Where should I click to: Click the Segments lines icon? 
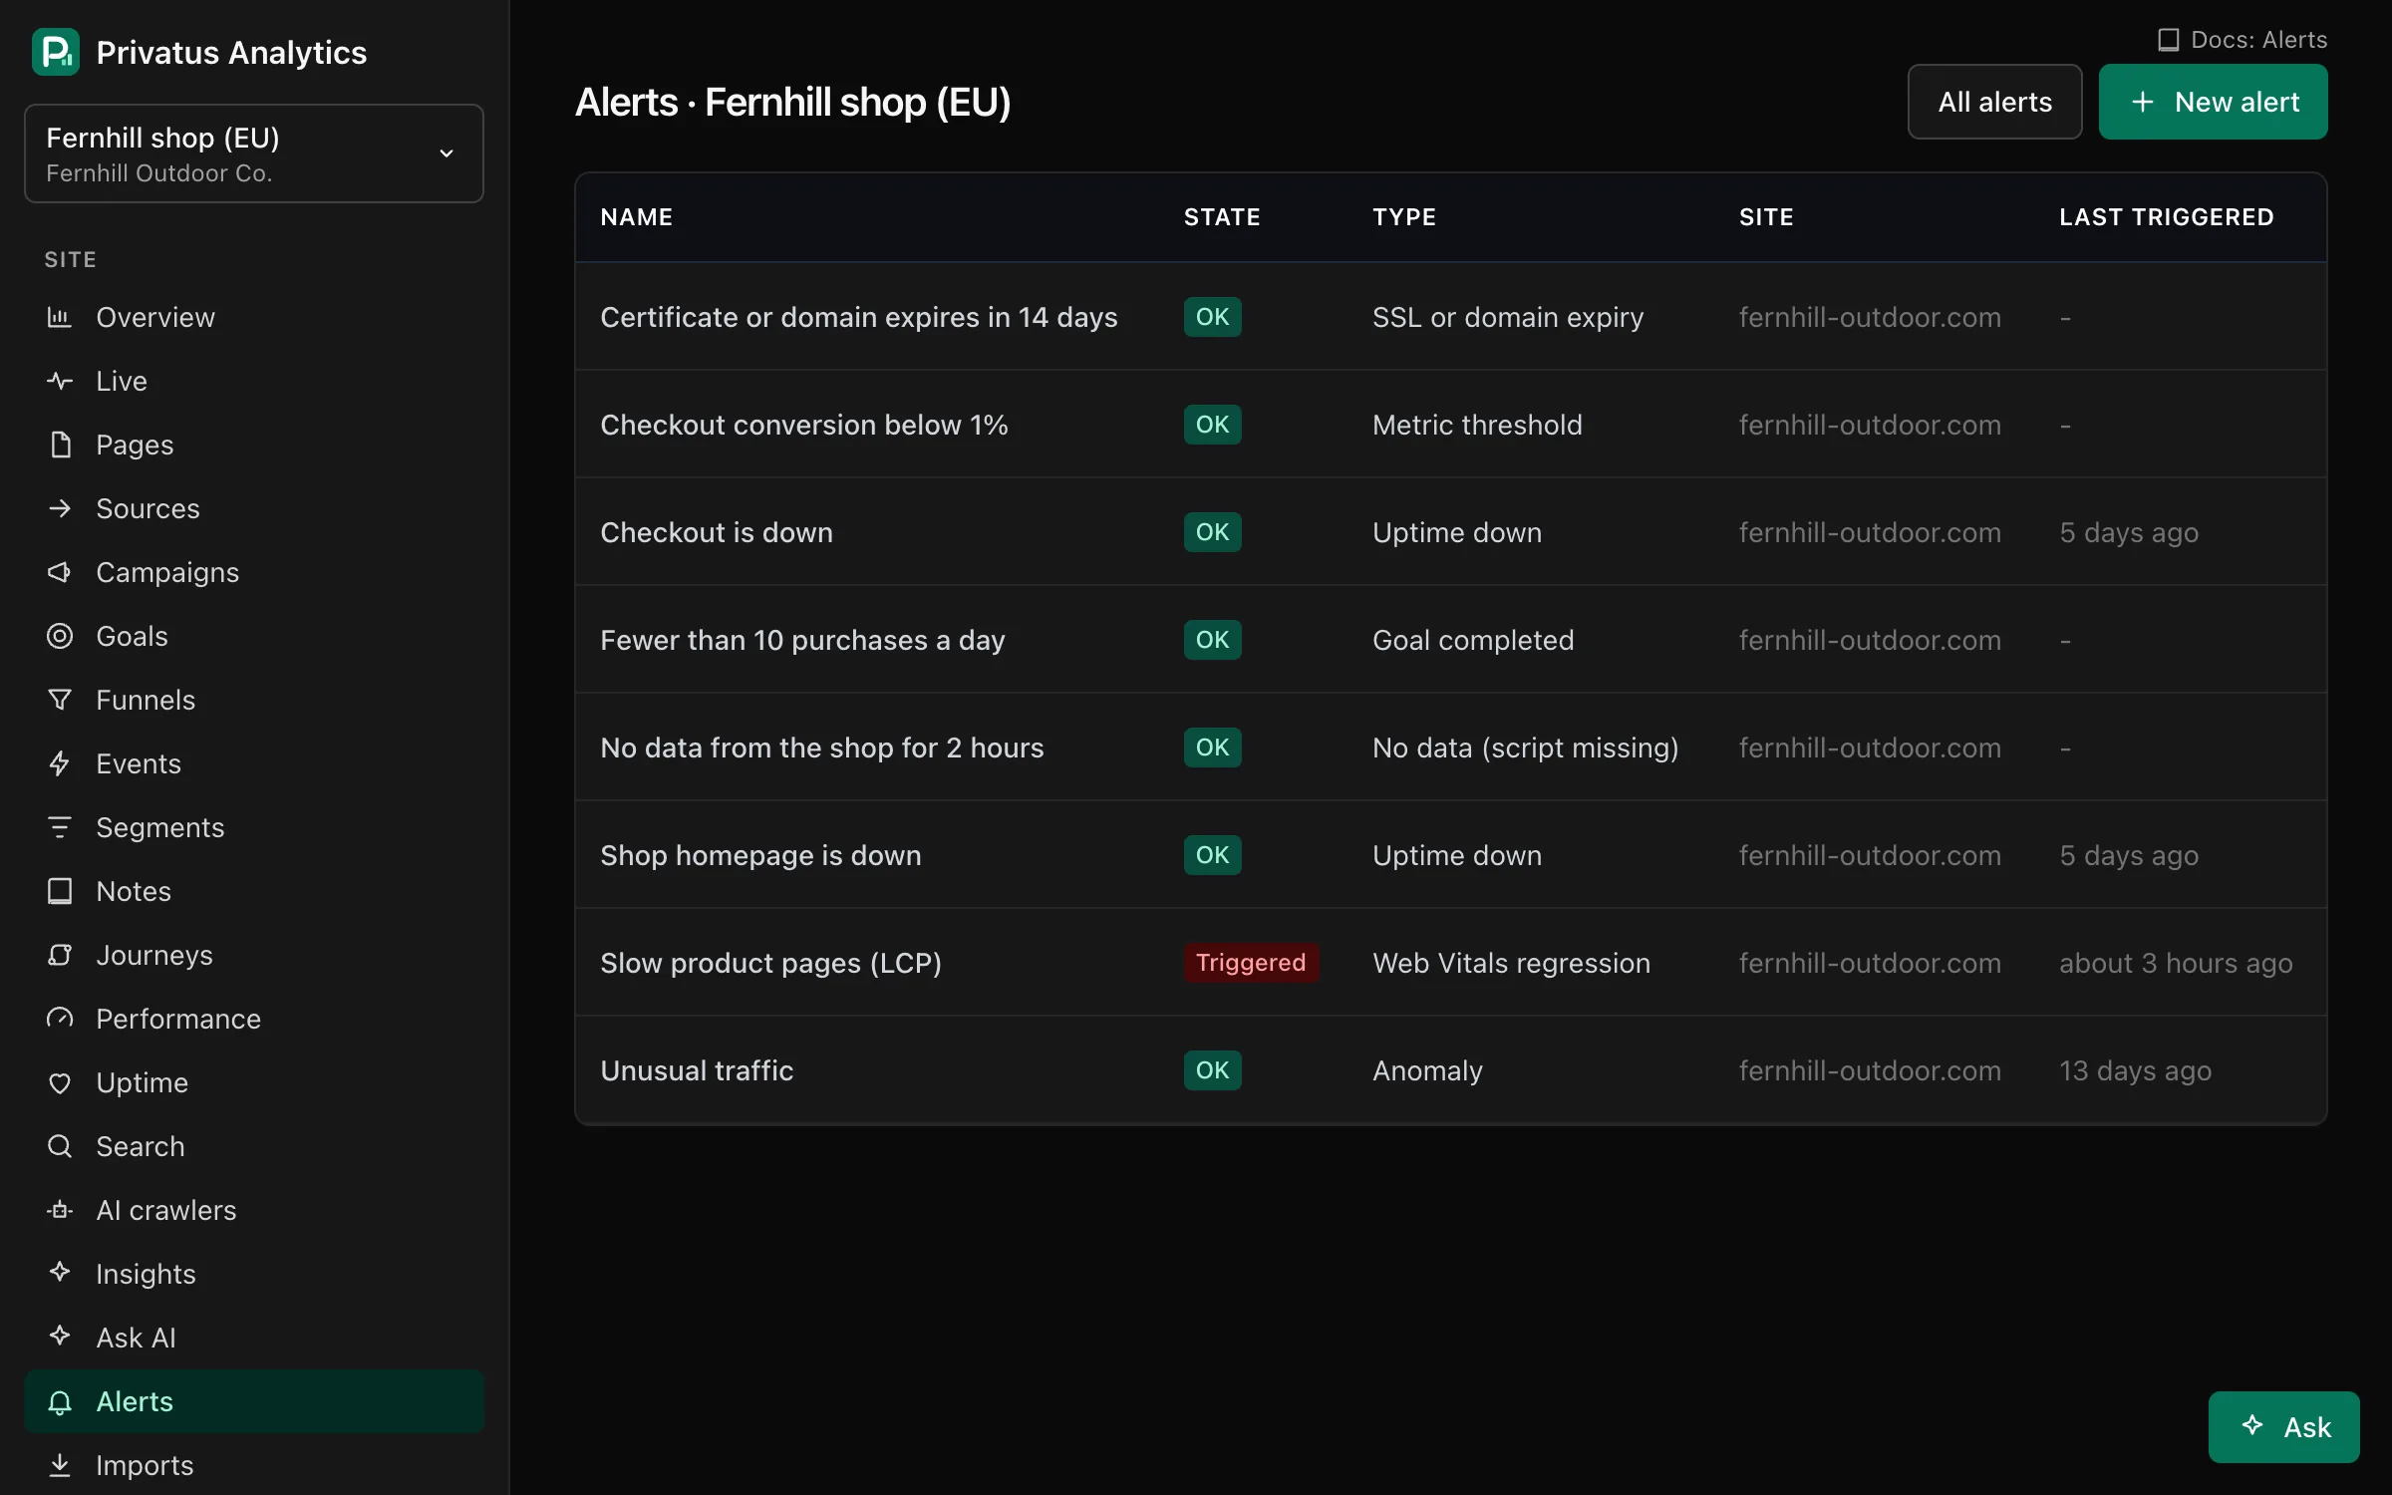(x=60, y=827)
